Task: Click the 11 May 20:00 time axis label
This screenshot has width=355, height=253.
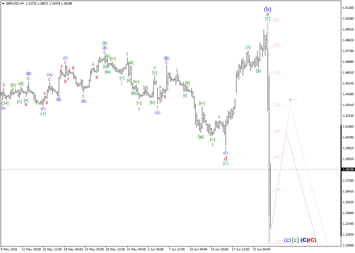Action: pyautogui.click(x=31, y=249)
